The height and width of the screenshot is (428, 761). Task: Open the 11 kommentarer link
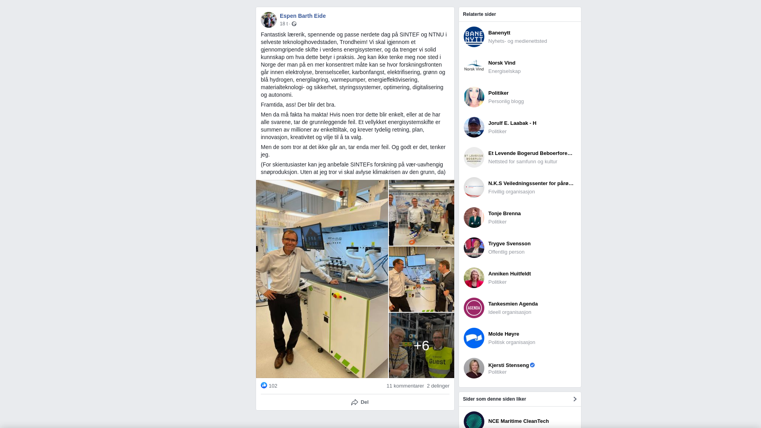[x=405, y=386]
